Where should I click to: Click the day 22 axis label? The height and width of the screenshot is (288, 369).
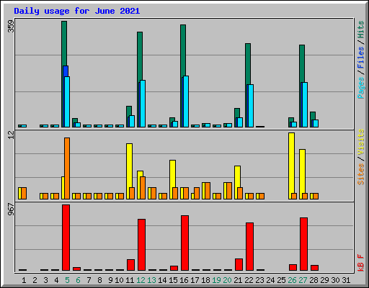click(x=249, y=280)
